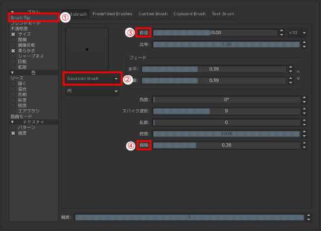Switch to the Text Brush tab
Screen dimensions: 321x231
pos(223,14)
